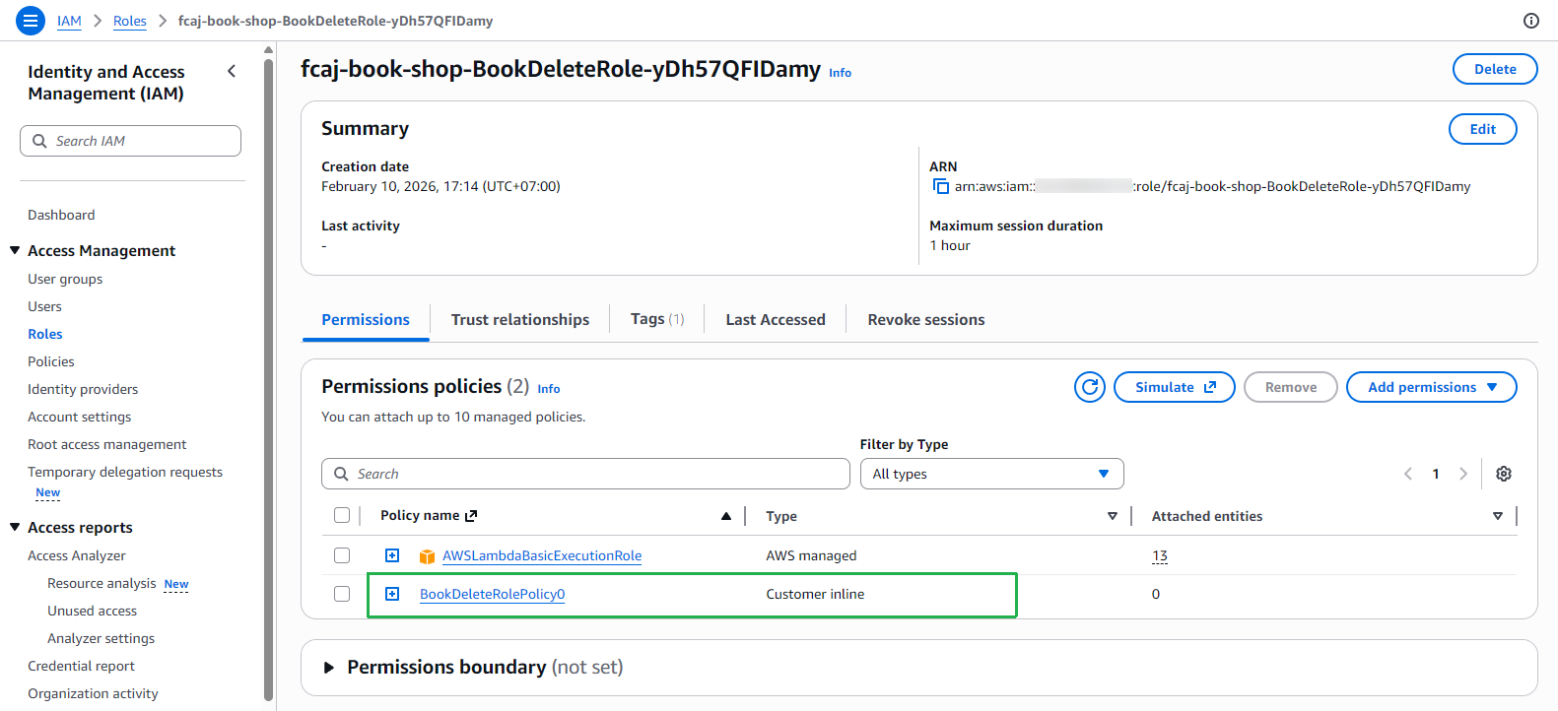Image resolution: width=1558 pixels, height=711 pixels.
Task: Click the magnifier icon in Search IAM
Action: click(39, 141)
